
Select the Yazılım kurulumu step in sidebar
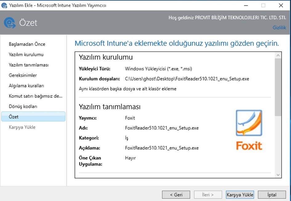pos(26,54)
